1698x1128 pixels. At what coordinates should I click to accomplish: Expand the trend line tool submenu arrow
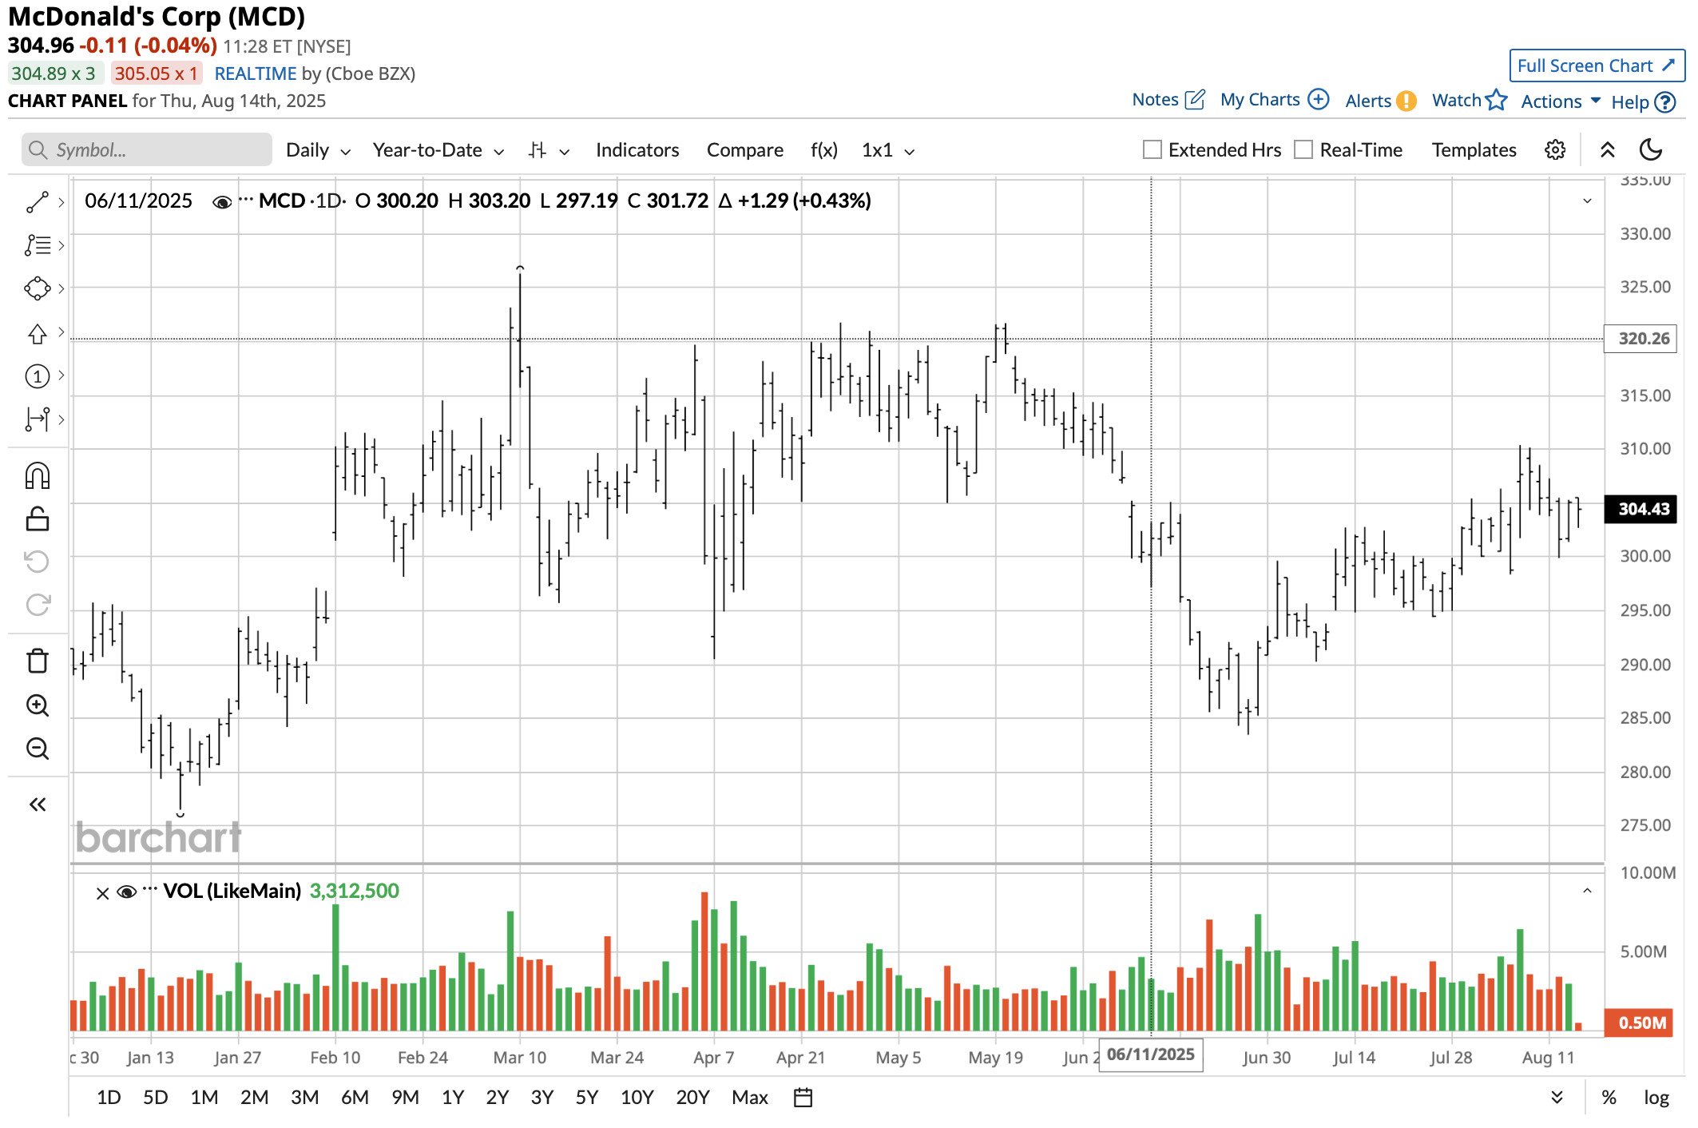[61, 202]
